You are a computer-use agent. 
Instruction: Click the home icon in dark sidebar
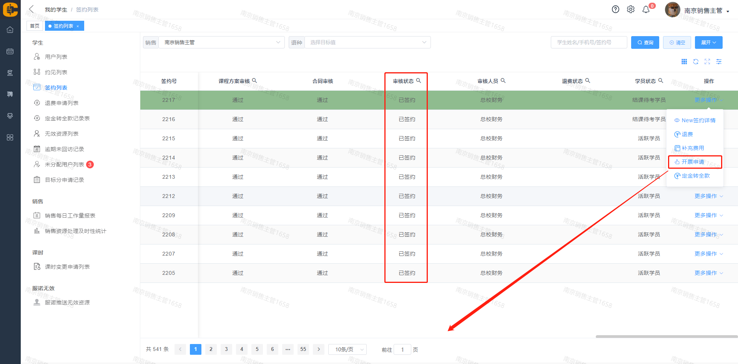pos(10,30)
